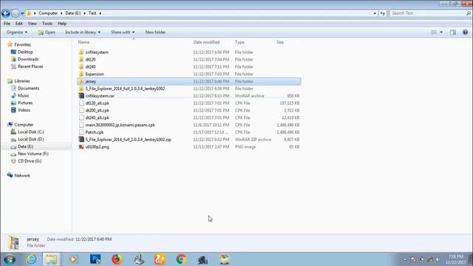
Task: Expand breadcrumb arrow after Test
Action: click(101, 13)
